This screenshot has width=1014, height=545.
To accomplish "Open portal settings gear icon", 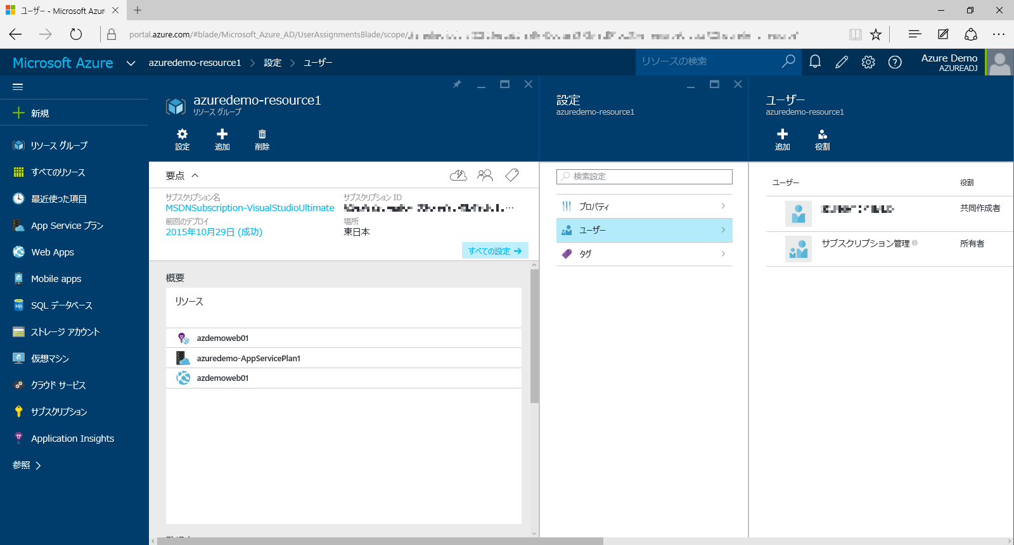I will pos(868,61).
